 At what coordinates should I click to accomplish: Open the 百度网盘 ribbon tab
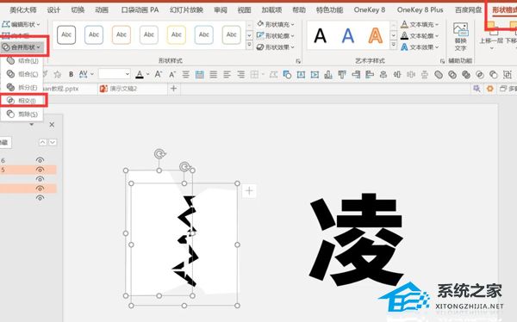coord(468,9)
